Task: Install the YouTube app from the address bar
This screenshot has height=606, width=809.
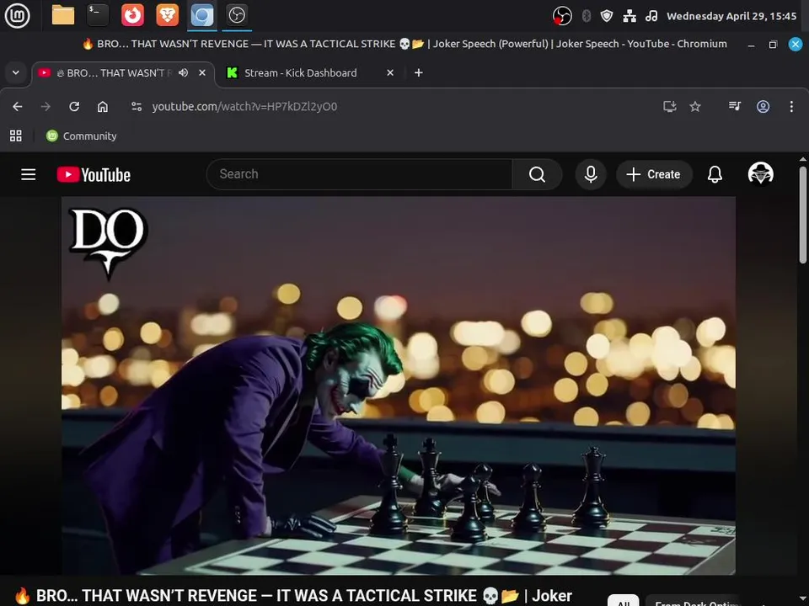Action: 670,107
